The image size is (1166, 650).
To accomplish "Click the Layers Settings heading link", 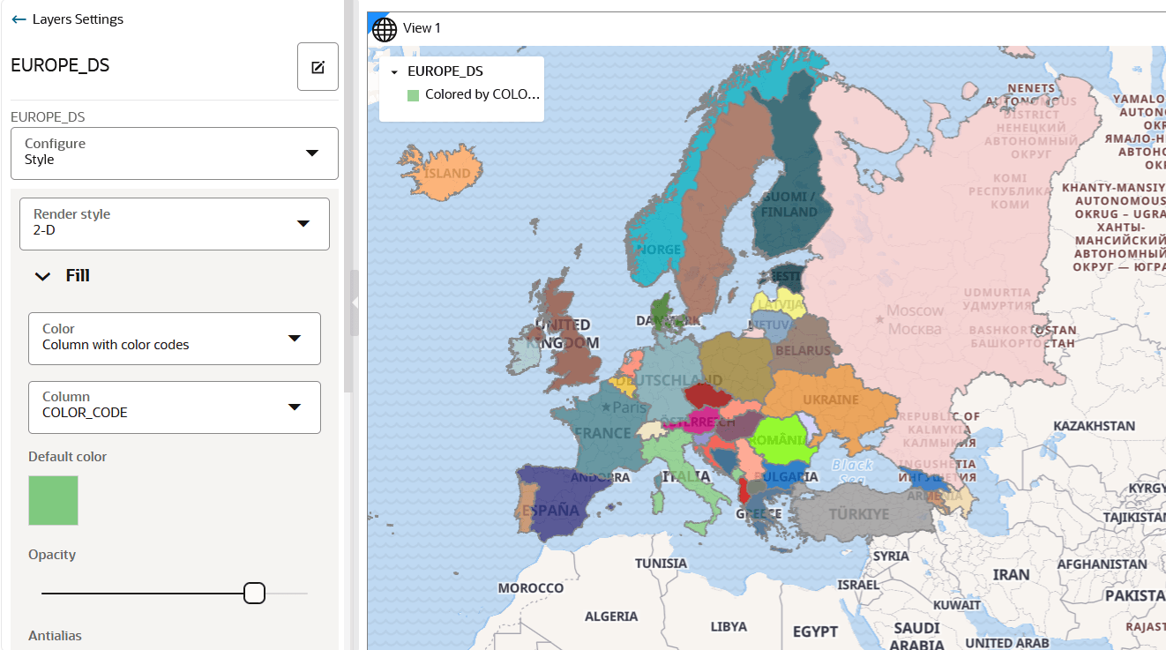I will click(77, 19).
